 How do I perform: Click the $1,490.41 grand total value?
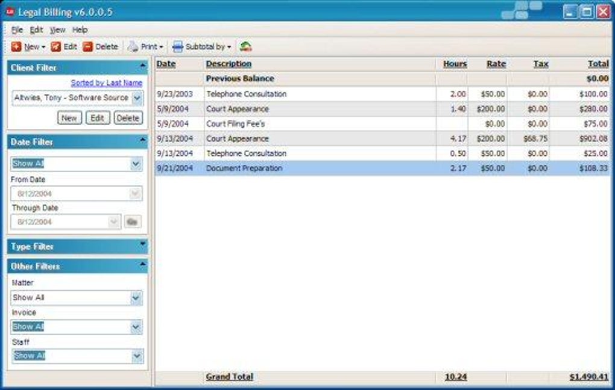point(588,377)
